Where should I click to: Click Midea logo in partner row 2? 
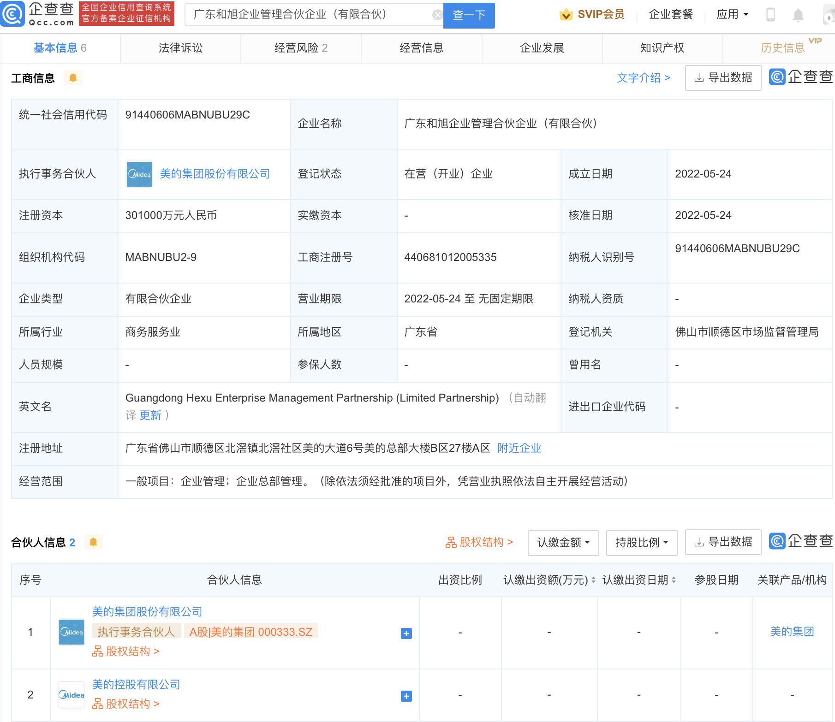[x=72, y=695]
